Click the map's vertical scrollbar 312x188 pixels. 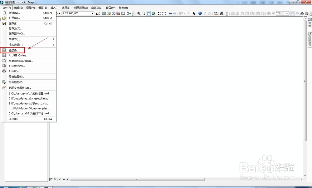[x=305, y=81]
